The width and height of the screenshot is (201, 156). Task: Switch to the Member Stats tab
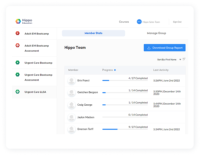pyautogui.click(x=93, y=33)
